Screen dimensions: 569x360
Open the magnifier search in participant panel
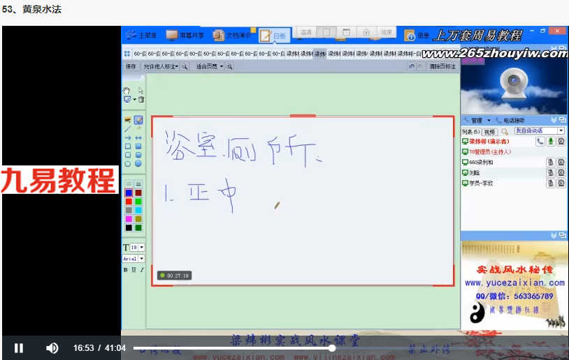tap(505, 131)
